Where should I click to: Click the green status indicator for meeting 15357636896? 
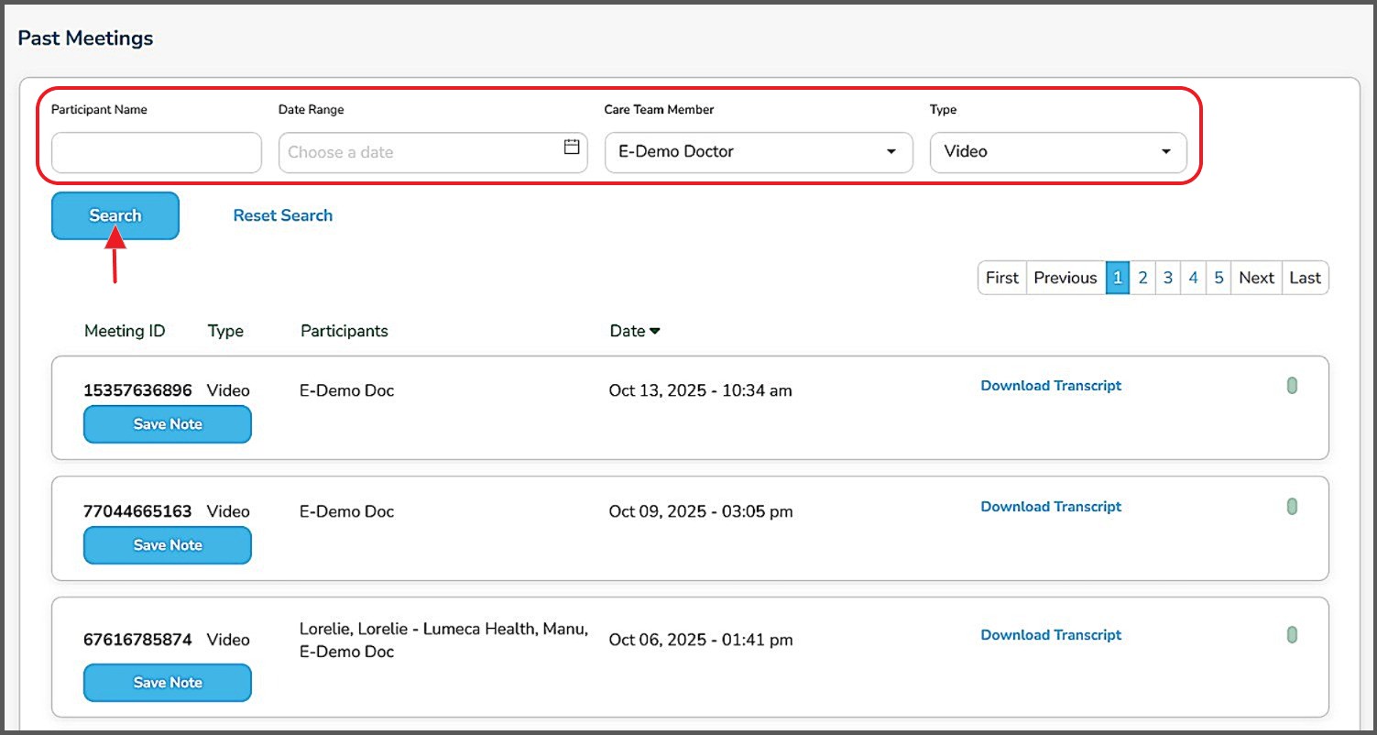point(1292,386)
